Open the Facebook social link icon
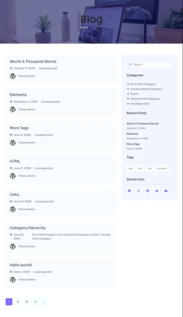 (x=129, y=191)
